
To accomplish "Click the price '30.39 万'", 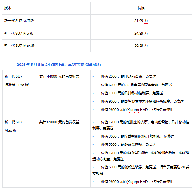I will coord(141,45).
